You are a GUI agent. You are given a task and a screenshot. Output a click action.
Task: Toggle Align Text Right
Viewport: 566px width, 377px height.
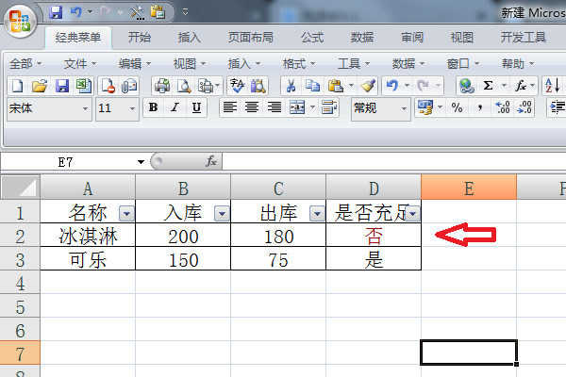[x=274, y=107]
